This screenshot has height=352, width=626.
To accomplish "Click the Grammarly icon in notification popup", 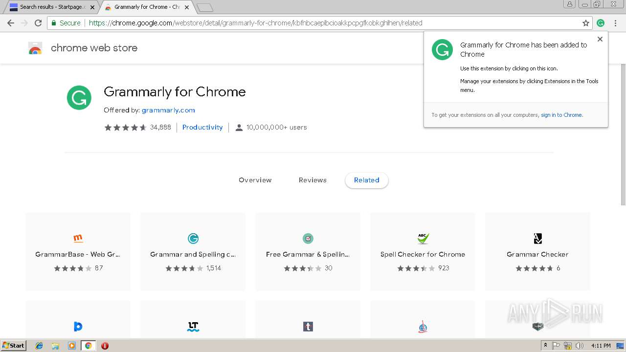I will pos(442,50).
